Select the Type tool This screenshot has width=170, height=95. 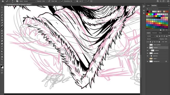click(x=2, y=49)
